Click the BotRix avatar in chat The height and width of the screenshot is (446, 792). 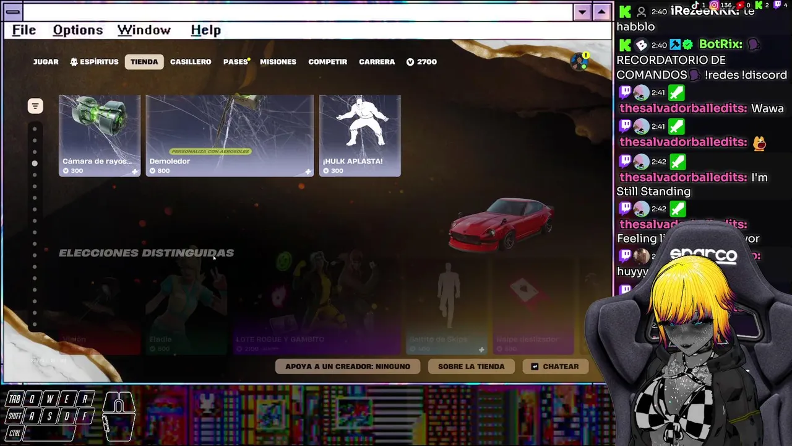coord(642,45)
